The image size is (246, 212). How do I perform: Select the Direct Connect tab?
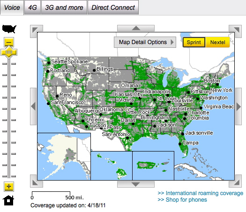pos(113,8)
